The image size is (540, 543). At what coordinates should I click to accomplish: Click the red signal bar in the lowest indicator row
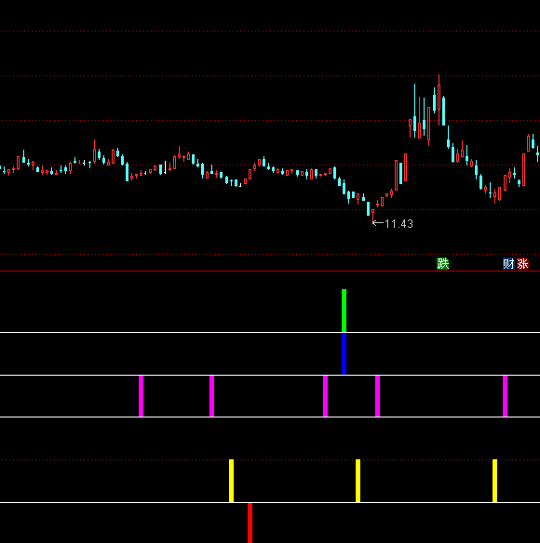click(250, 523)
